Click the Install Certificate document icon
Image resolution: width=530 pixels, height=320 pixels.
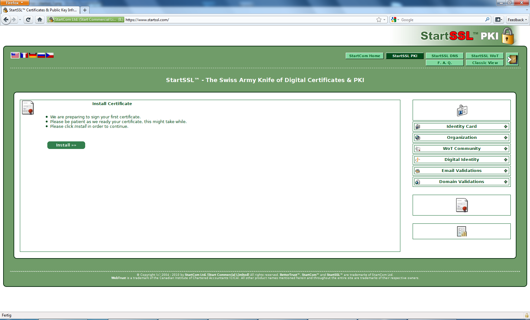(x=28, y=108)
